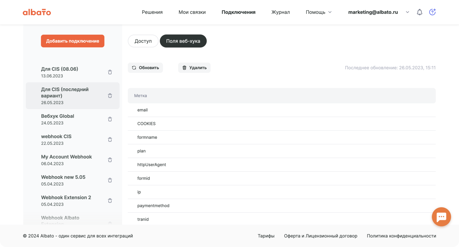Click trash icon next to Вебхук Global
This screenshot has width=459, height=247.
pyautogui.click(x=110, y=119)
